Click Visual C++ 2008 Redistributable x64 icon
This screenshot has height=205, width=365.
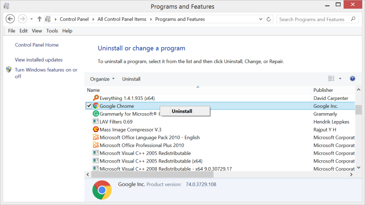tap(96, 168)
